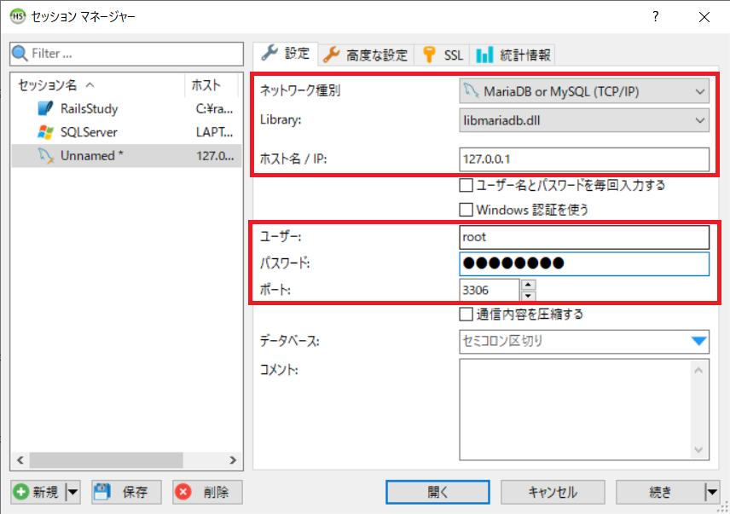Image resolution: width=730 pixels, height=514 pixels.
Task: Click the コメント box scroll down arrow
Action: click(x=698, y=449)
